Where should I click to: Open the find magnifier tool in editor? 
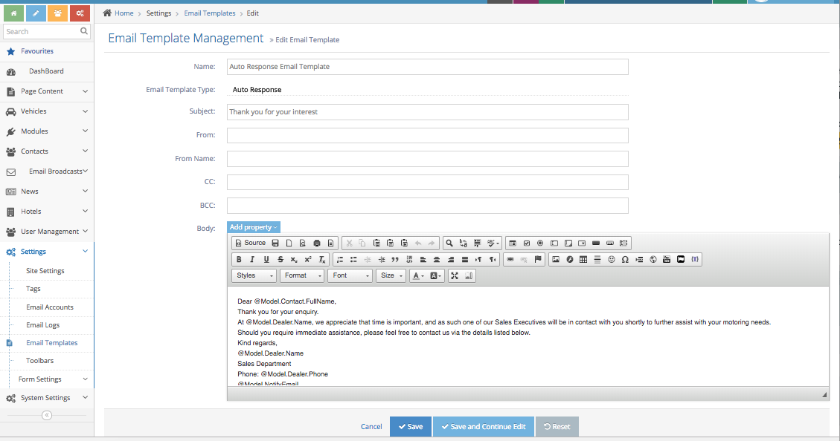click(x=449, y=243)
